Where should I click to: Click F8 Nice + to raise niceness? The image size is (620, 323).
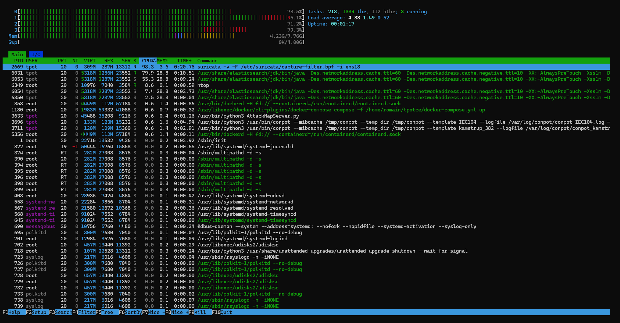click(180, 312)
